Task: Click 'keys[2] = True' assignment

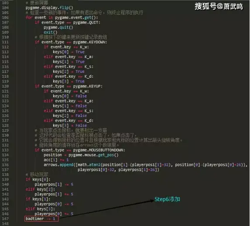Action: (x=69, y=72)
